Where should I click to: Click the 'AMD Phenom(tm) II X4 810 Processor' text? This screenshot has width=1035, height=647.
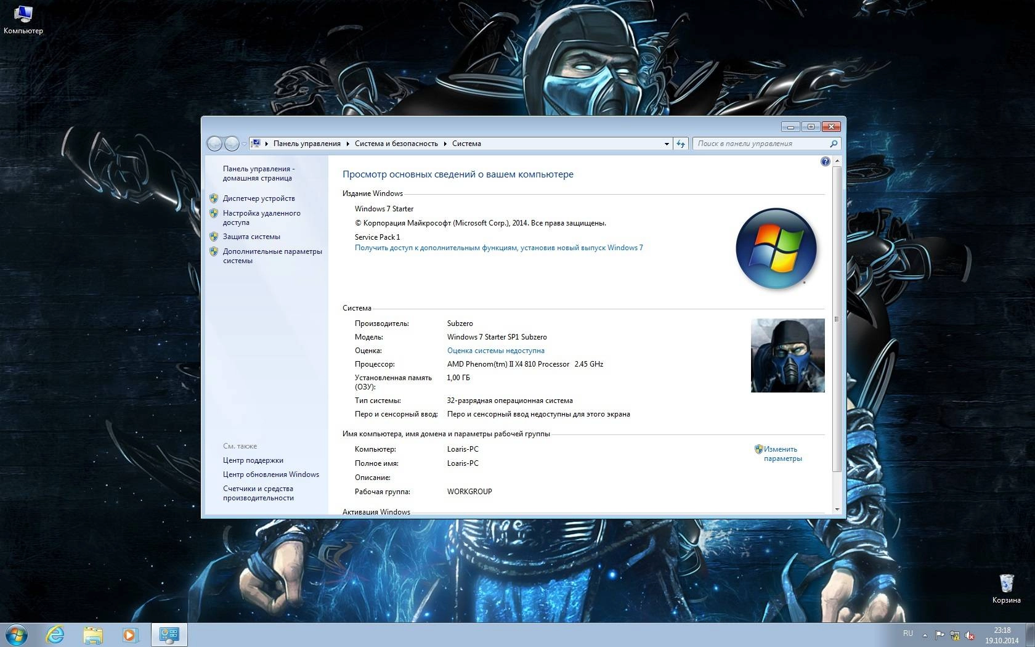pyautogui.click(x=508, y=364)
